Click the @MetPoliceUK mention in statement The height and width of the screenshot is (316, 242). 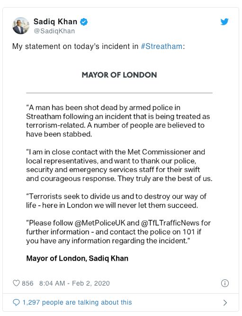(100, 223)
